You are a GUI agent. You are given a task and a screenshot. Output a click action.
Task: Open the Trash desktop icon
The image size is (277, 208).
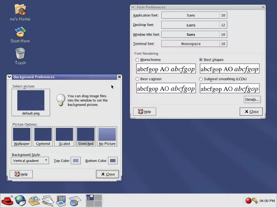(20, 57)
